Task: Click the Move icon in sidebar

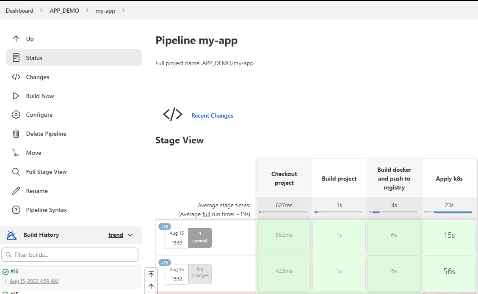Action: coord(16,153)
